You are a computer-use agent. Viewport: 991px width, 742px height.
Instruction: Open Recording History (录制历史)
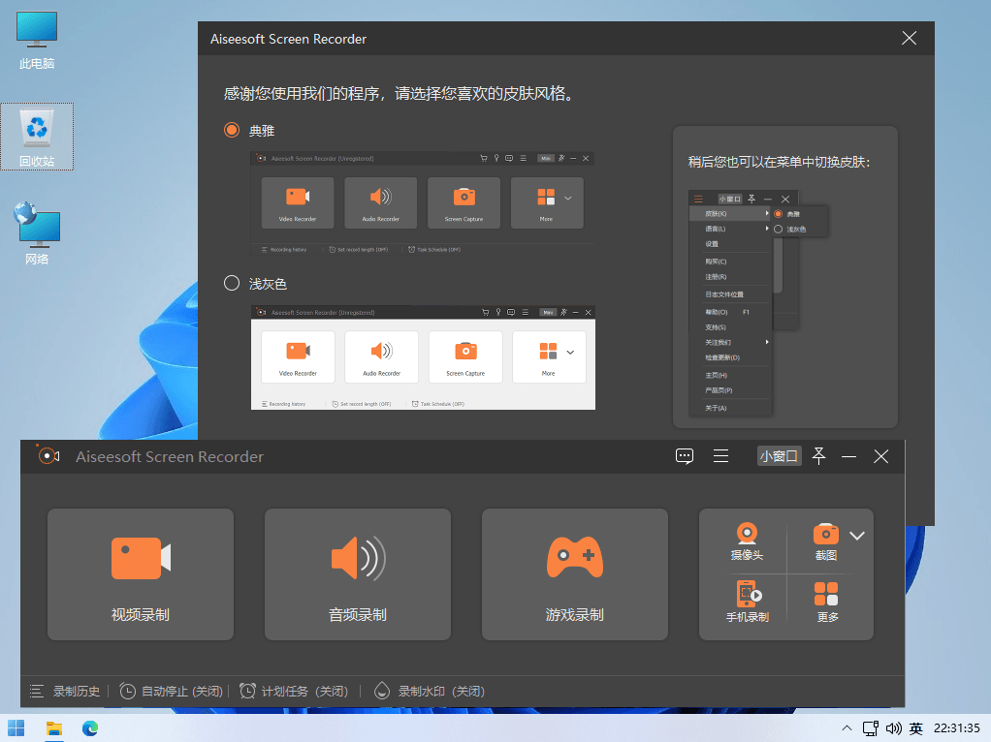pyautogui.click(x=65, y=692)
